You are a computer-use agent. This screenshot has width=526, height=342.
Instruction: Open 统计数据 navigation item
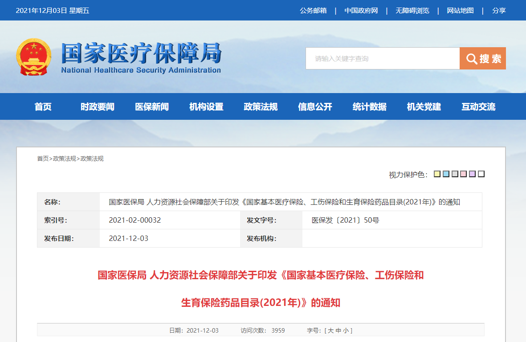click(x=369, y=106)
